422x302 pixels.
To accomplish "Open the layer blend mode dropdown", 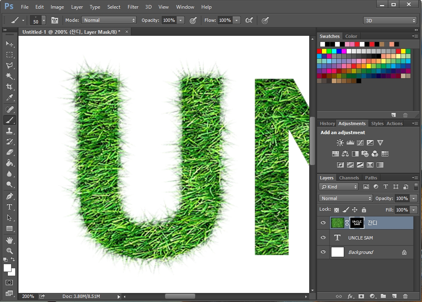I will (x=346, y=198).
